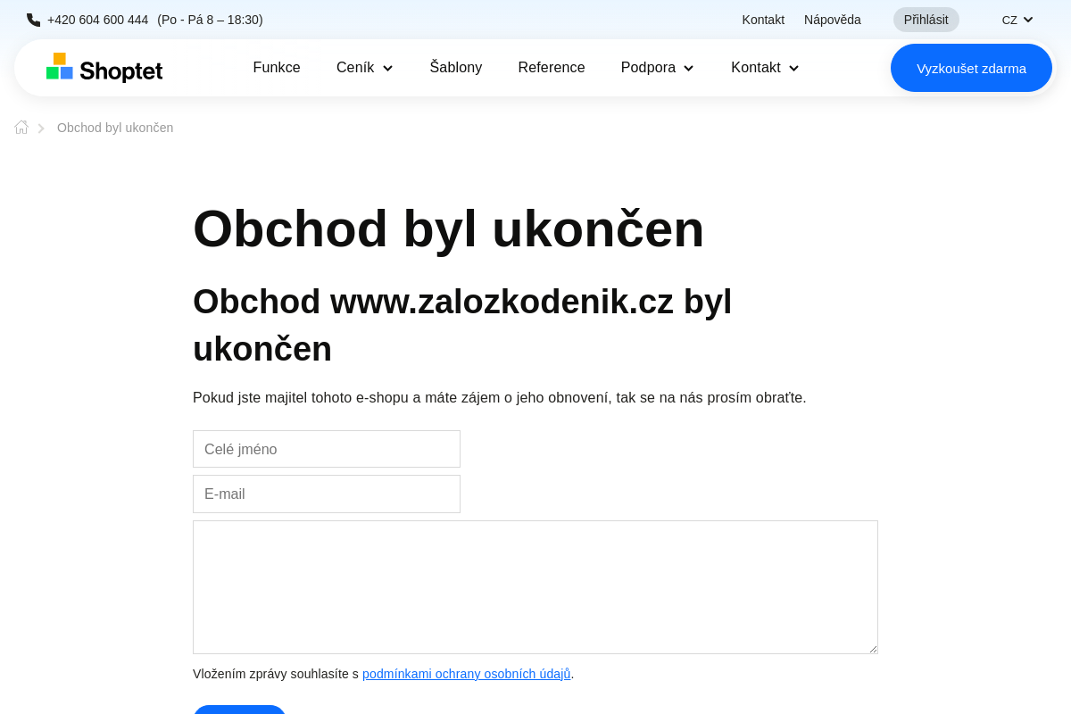Click the Shoptet logo

click(x=104, y=67)
